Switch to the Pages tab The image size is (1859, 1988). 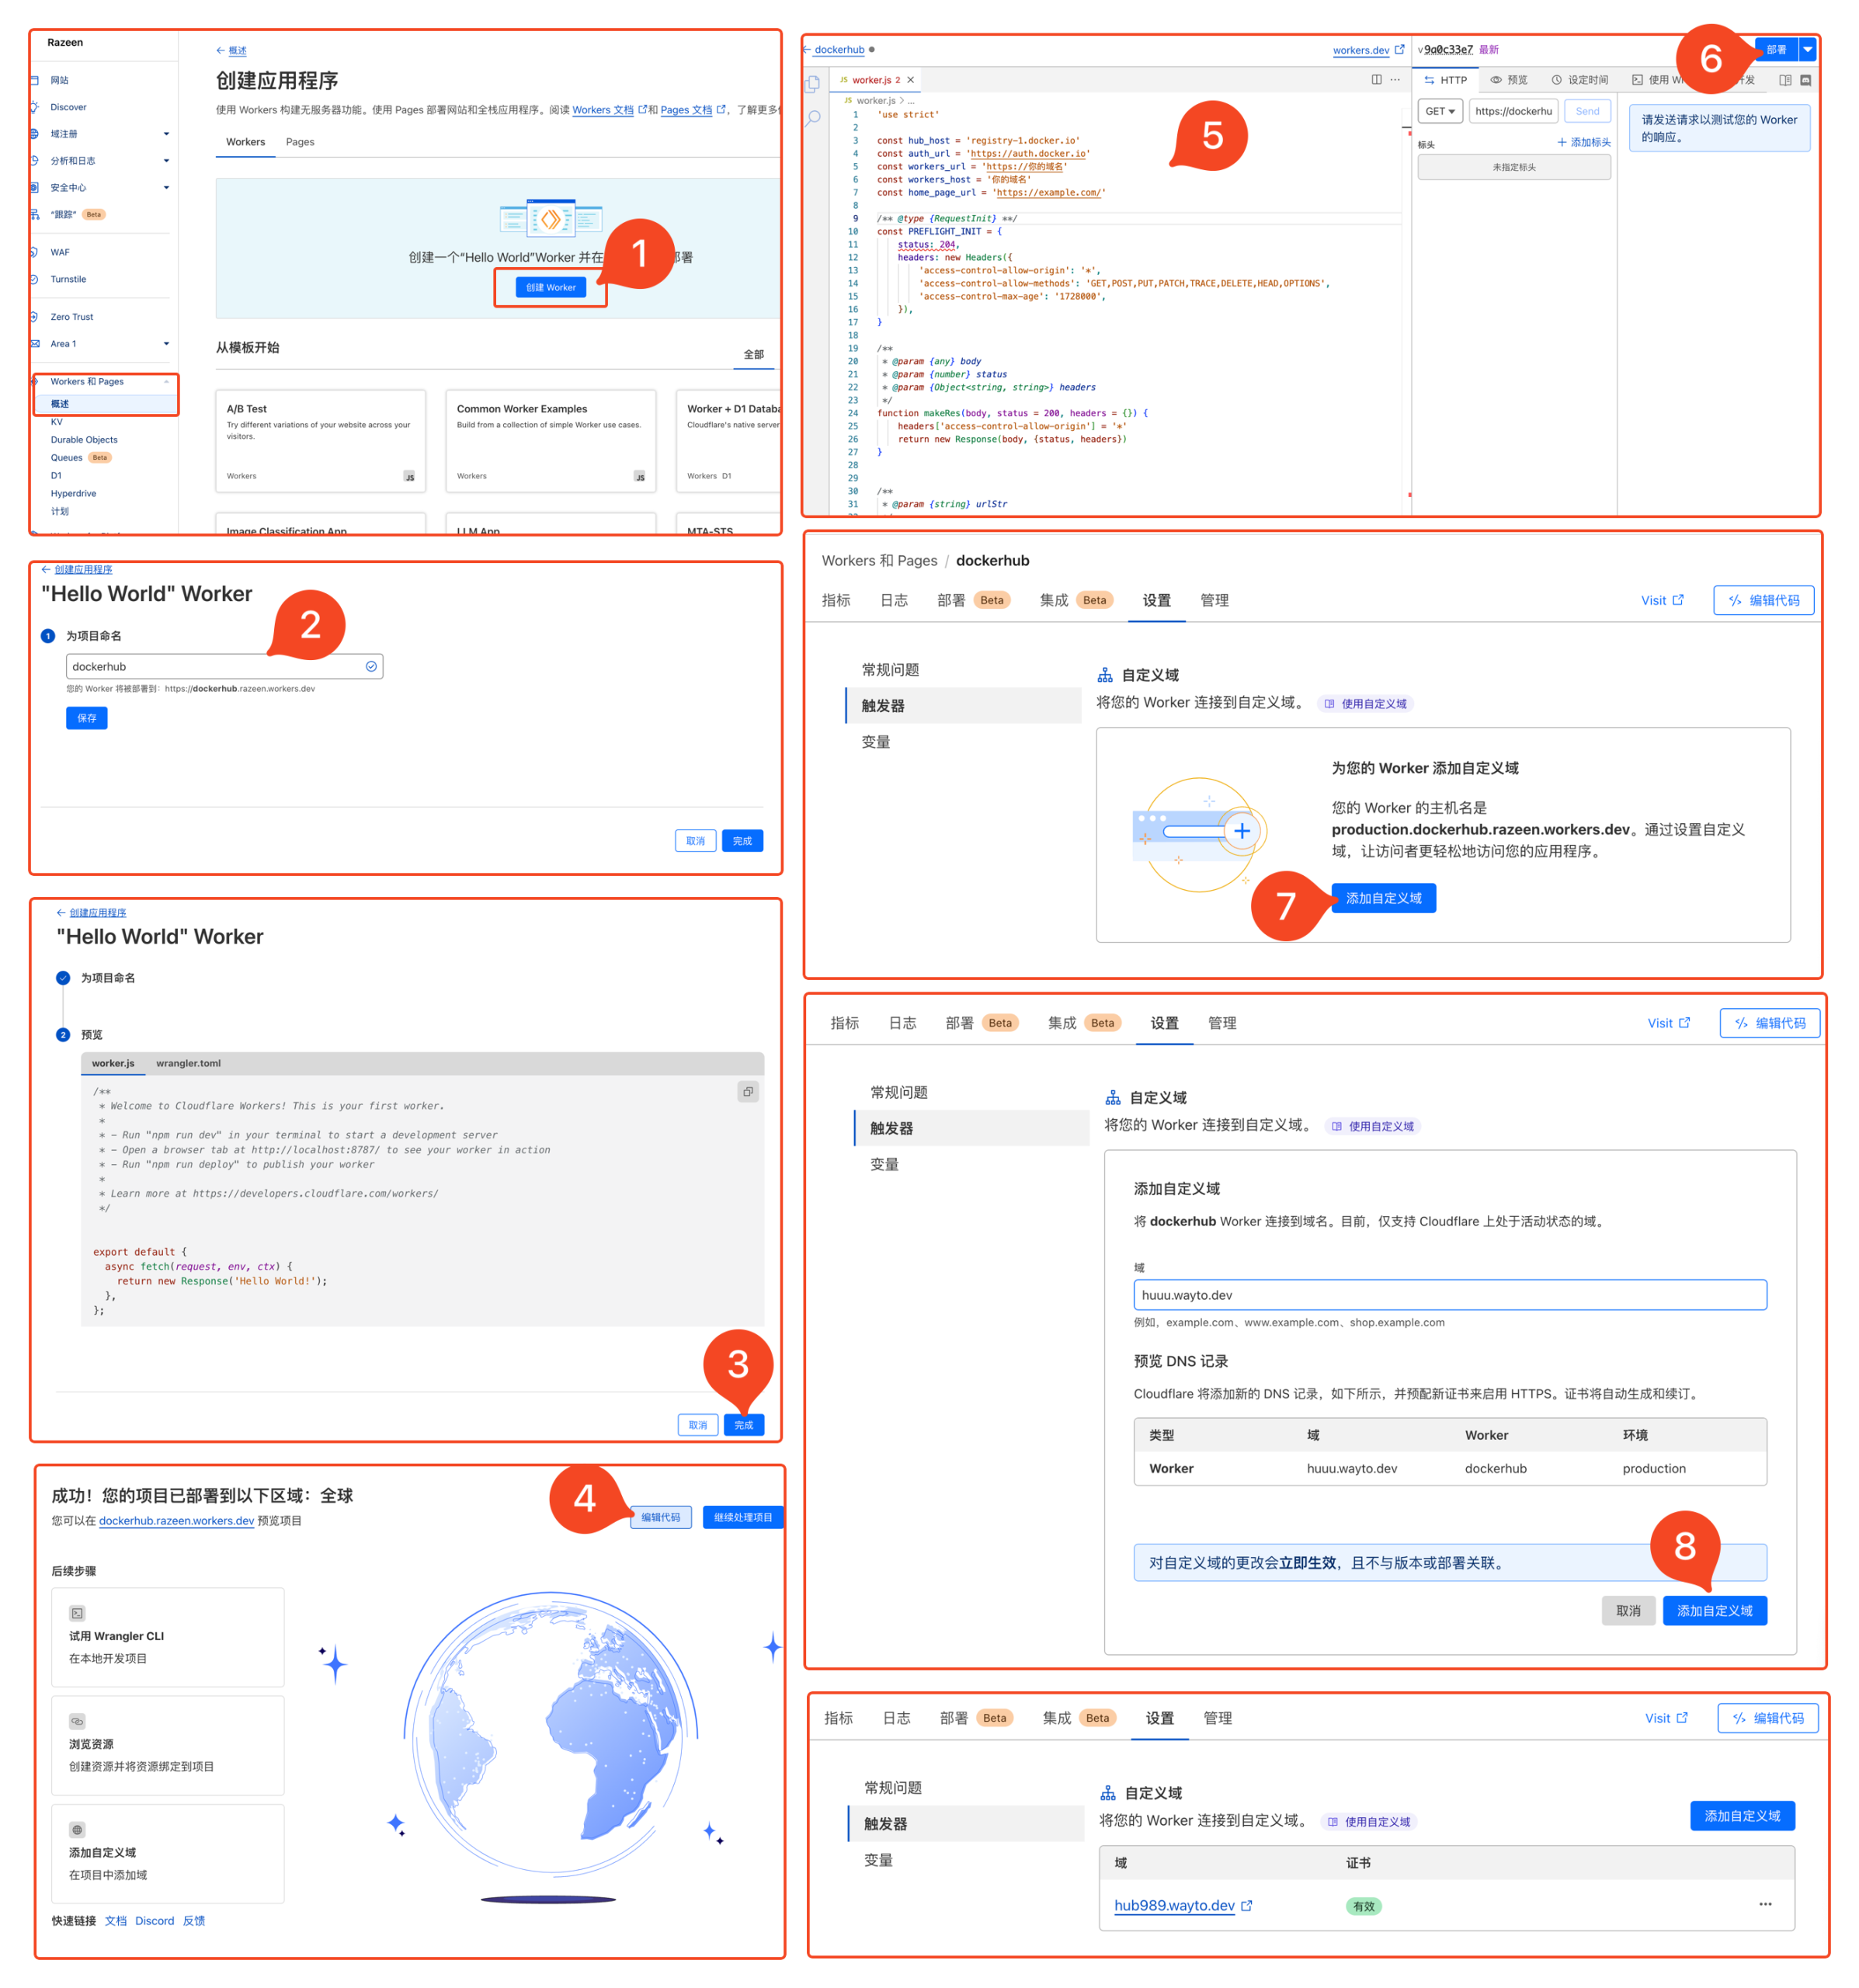pyautogui.click(x=300, y=142)
